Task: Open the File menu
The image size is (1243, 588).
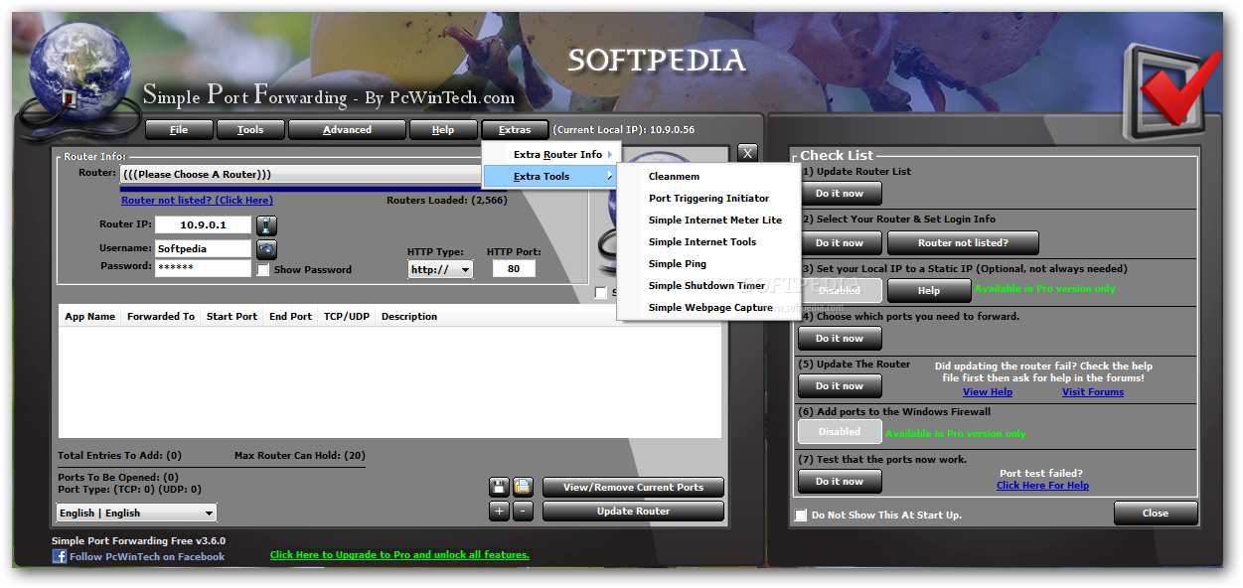Action: point(179,130)
